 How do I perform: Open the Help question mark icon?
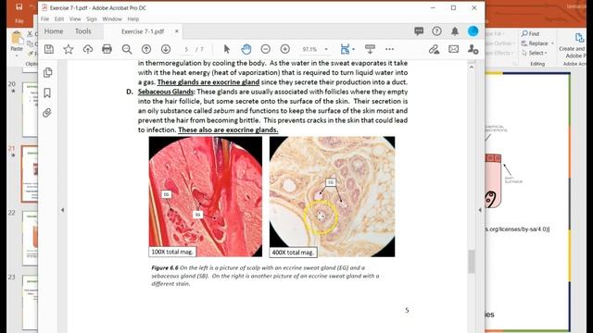pos(436,31)
